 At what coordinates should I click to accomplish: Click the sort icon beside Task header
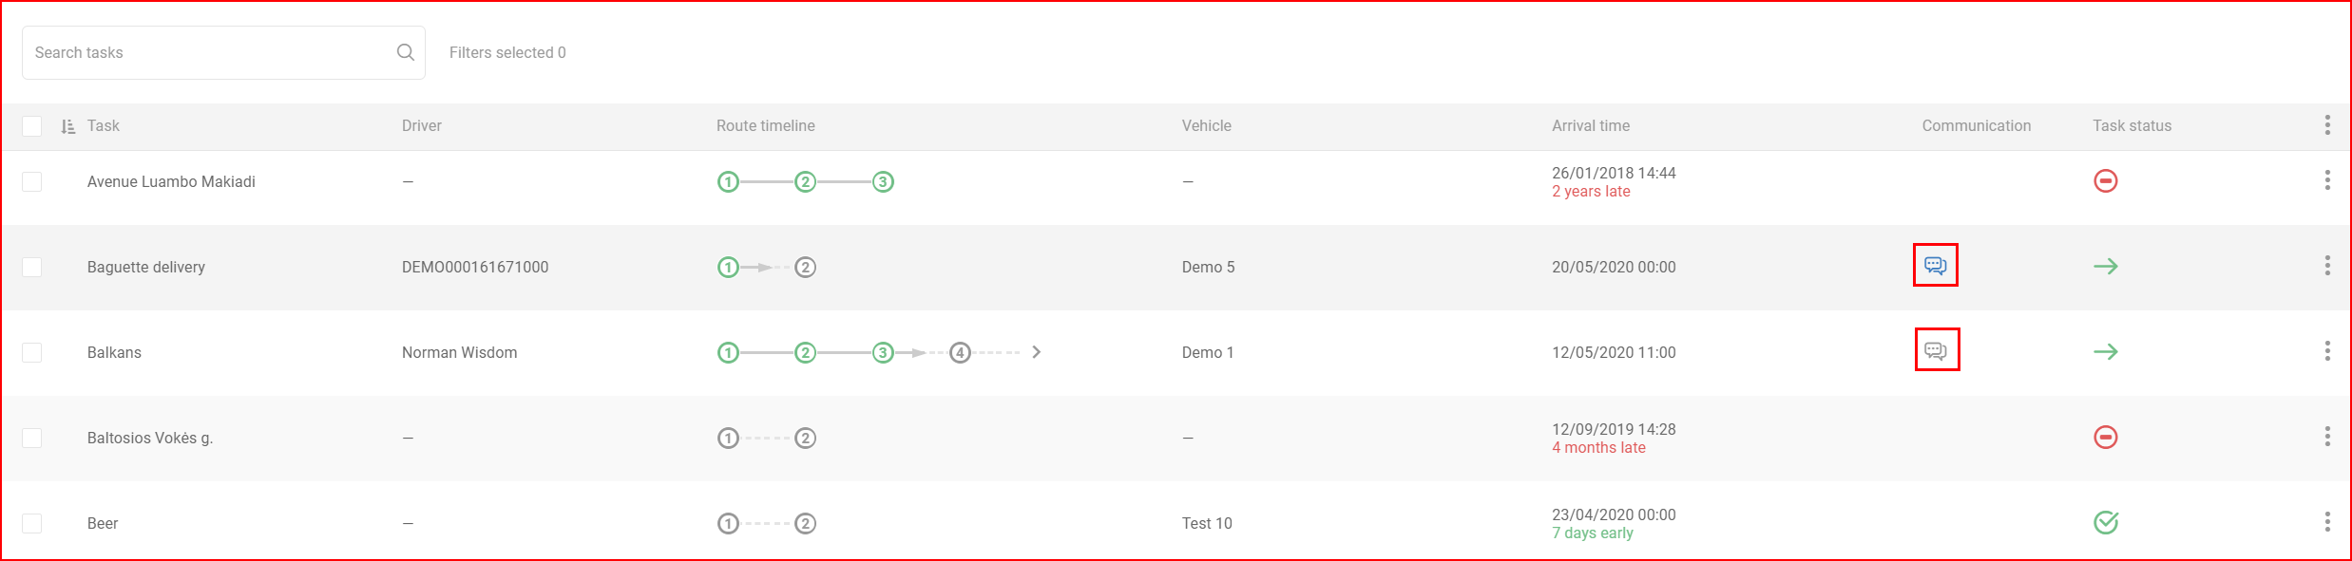pyautogui.click(x=67, y=126)
